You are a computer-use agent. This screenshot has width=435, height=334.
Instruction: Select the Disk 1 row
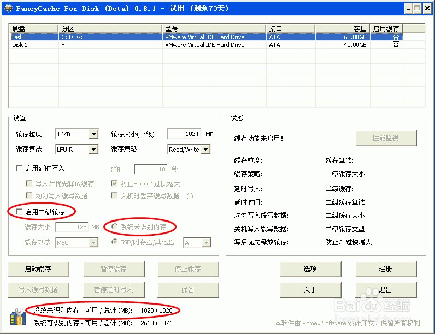tap(206, 45)
